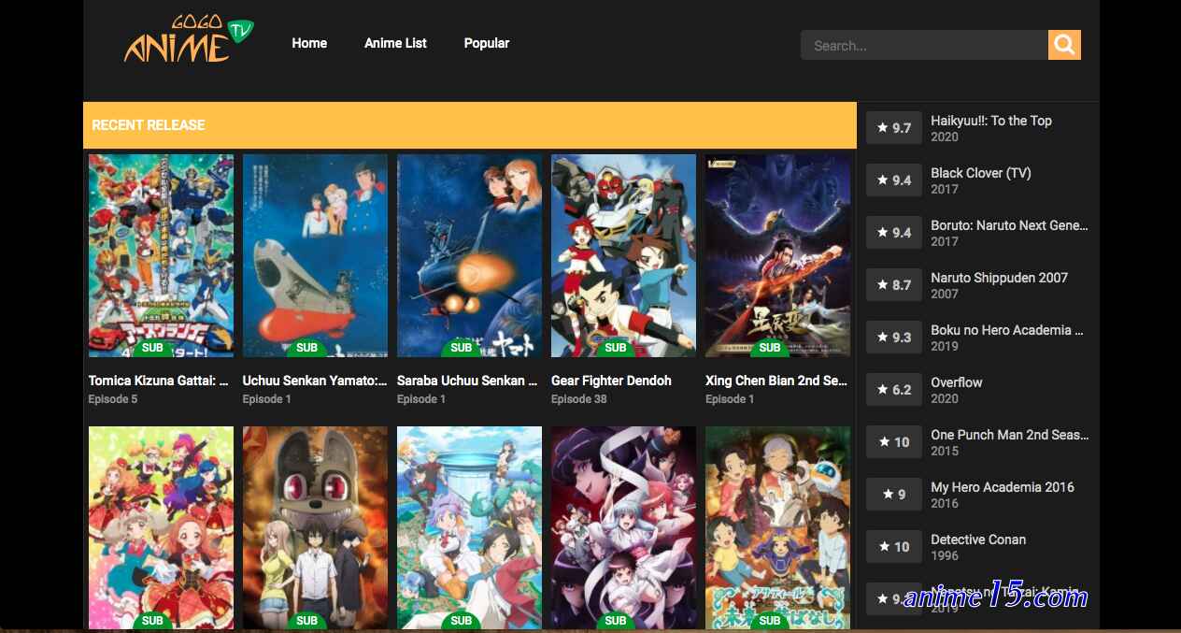The image size is (1181, 633).
Task: Focus the Search input field
Action: (x=924, y=45)
